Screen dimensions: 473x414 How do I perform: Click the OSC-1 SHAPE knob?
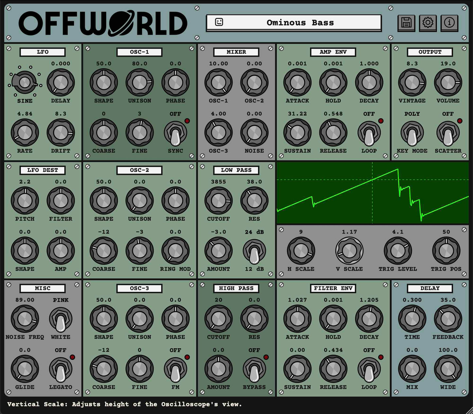click(x=104, y=82)
